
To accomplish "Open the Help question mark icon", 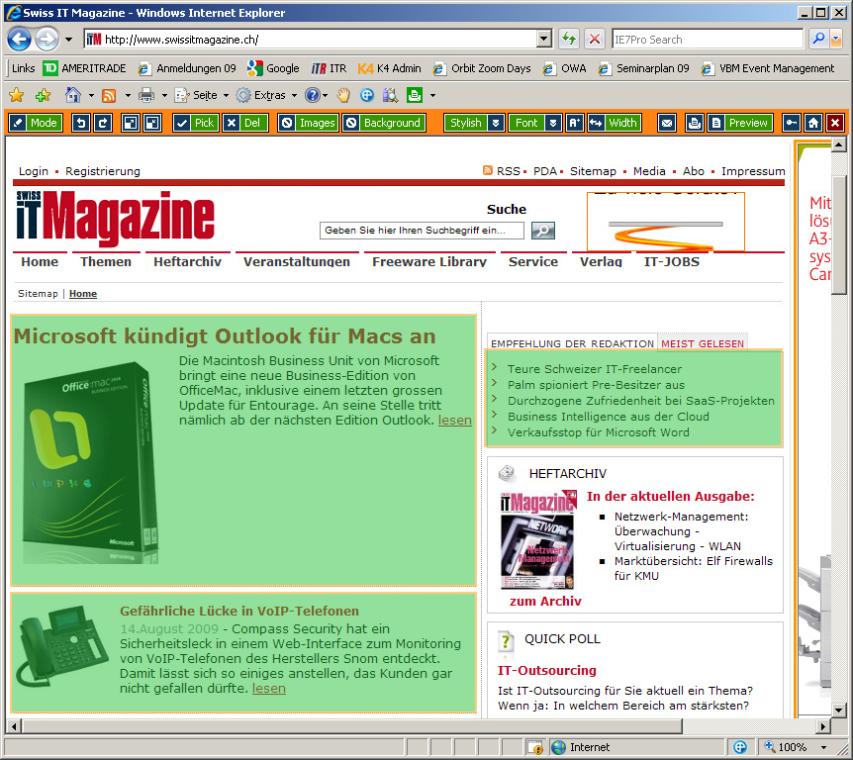I will (312, 96).
